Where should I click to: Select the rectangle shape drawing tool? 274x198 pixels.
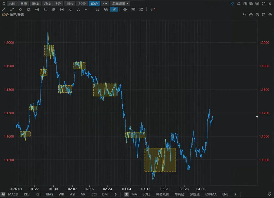click(x=29, y=9)
